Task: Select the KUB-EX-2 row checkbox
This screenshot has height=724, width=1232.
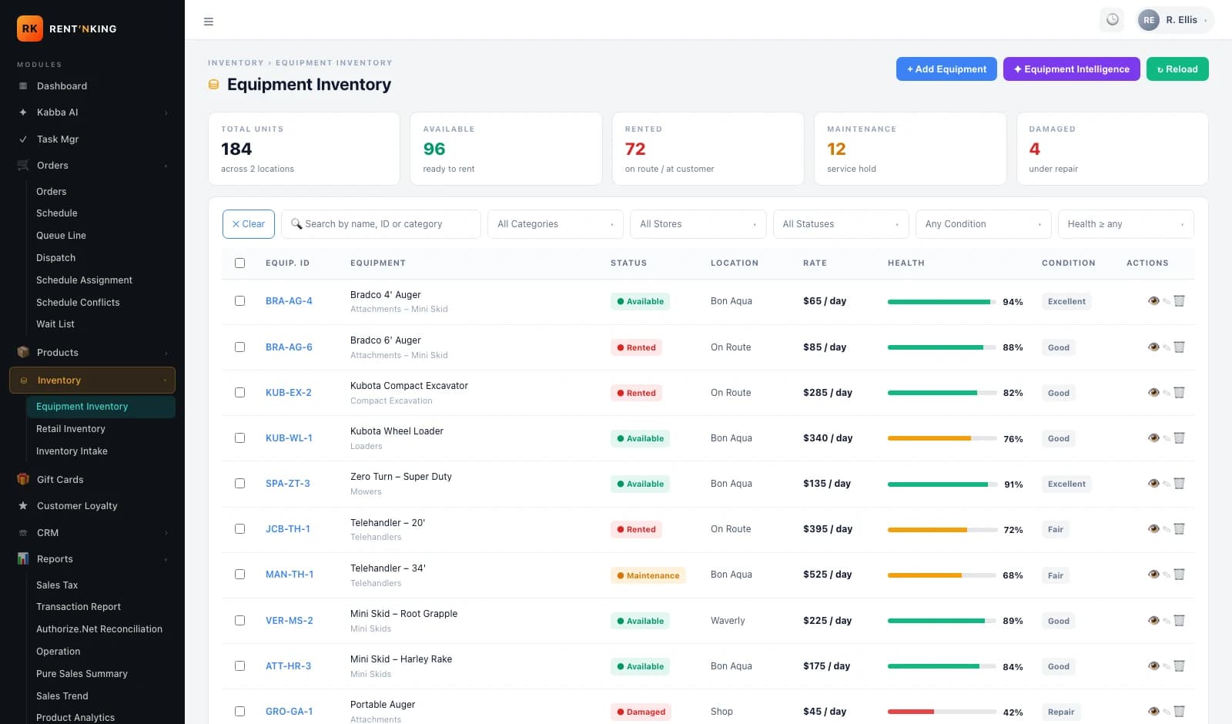Action: 240,393
